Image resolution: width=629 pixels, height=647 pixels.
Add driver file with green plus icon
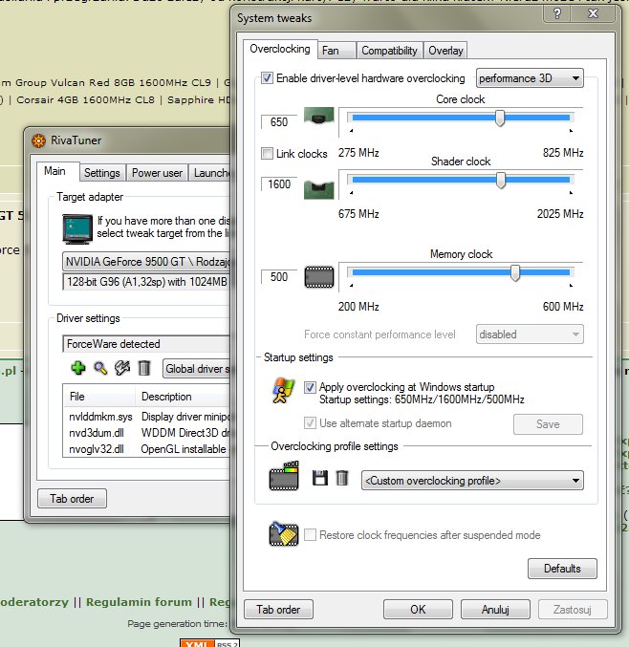(x=78, y=367)
